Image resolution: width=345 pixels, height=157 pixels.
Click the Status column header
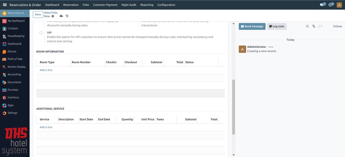pos(201,62)
